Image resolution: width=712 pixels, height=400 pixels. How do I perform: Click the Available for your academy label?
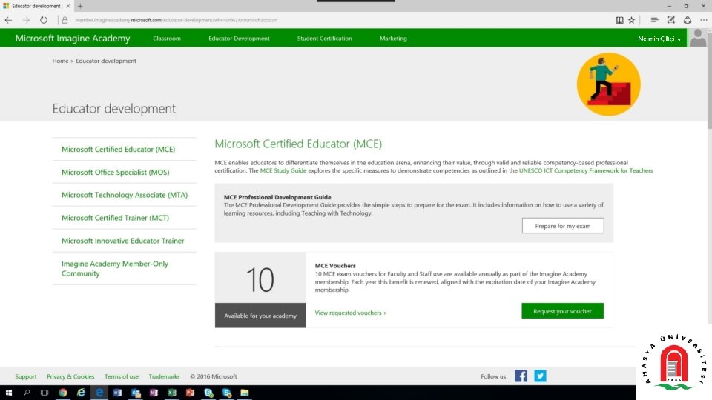[x=260, y=316]
